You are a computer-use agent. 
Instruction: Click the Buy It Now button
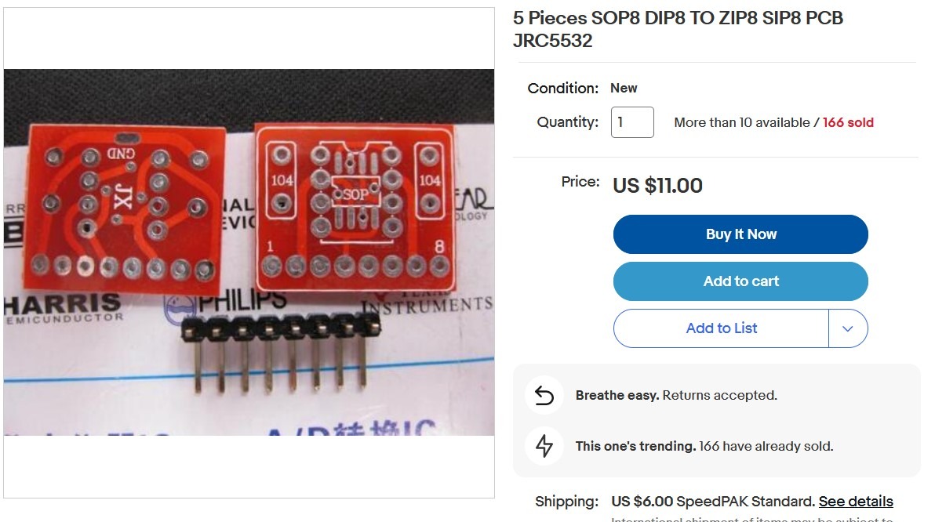point(740,234)
